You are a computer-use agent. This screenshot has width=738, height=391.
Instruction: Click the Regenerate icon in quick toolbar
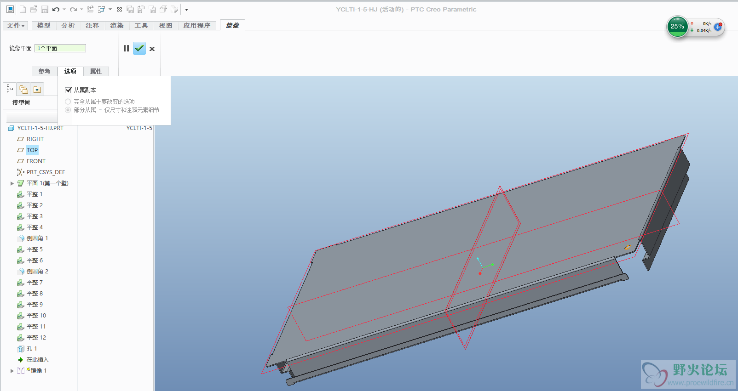pos(90,9)
